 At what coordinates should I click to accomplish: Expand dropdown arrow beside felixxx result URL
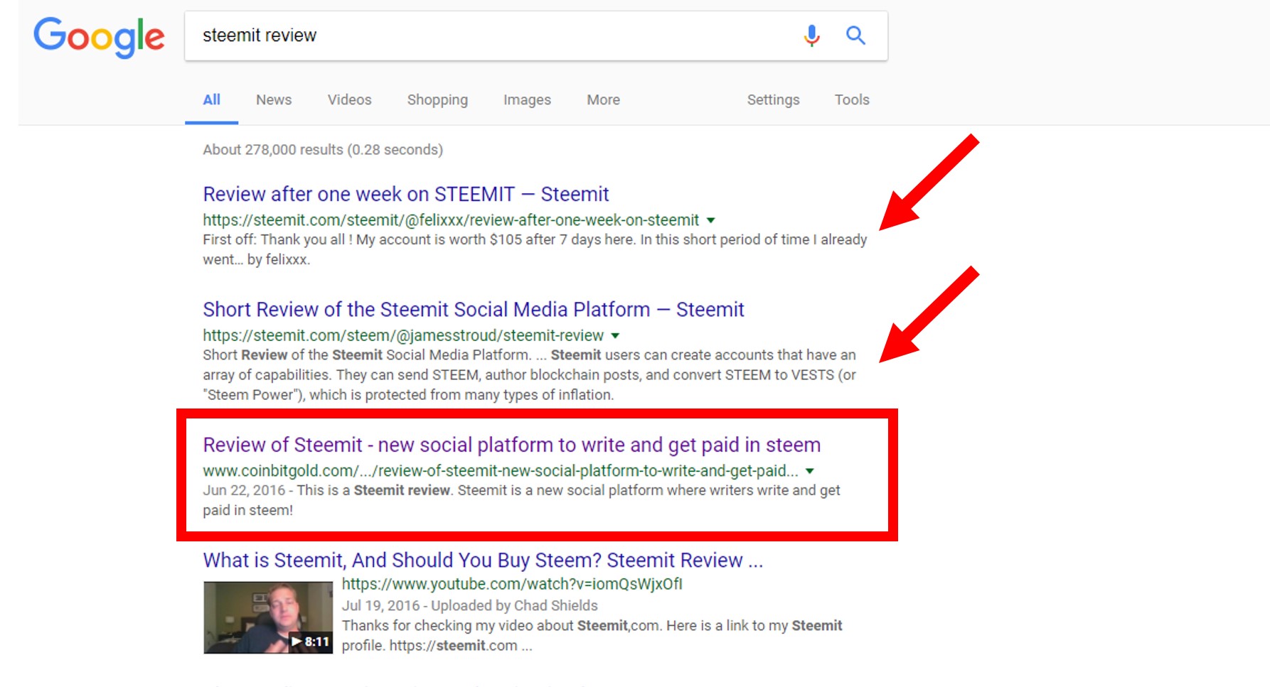tap(710, 220)
